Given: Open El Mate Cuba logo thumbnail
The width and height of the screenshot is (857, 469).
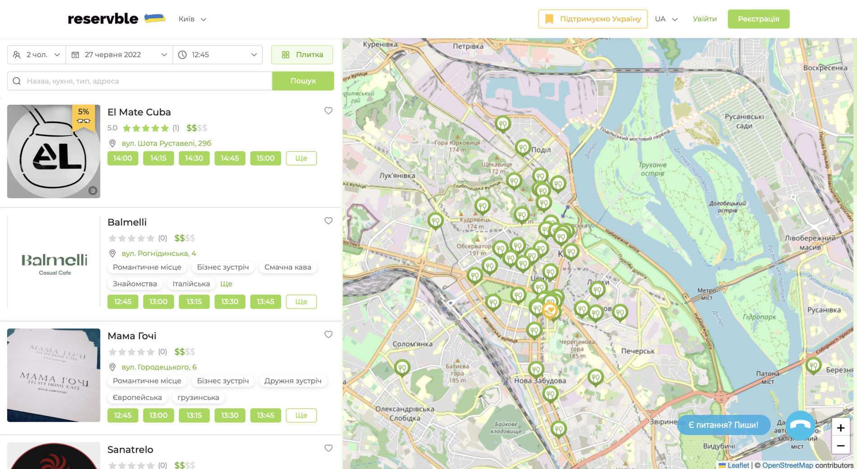Looking at the screenshot, I should pos(54,152).
